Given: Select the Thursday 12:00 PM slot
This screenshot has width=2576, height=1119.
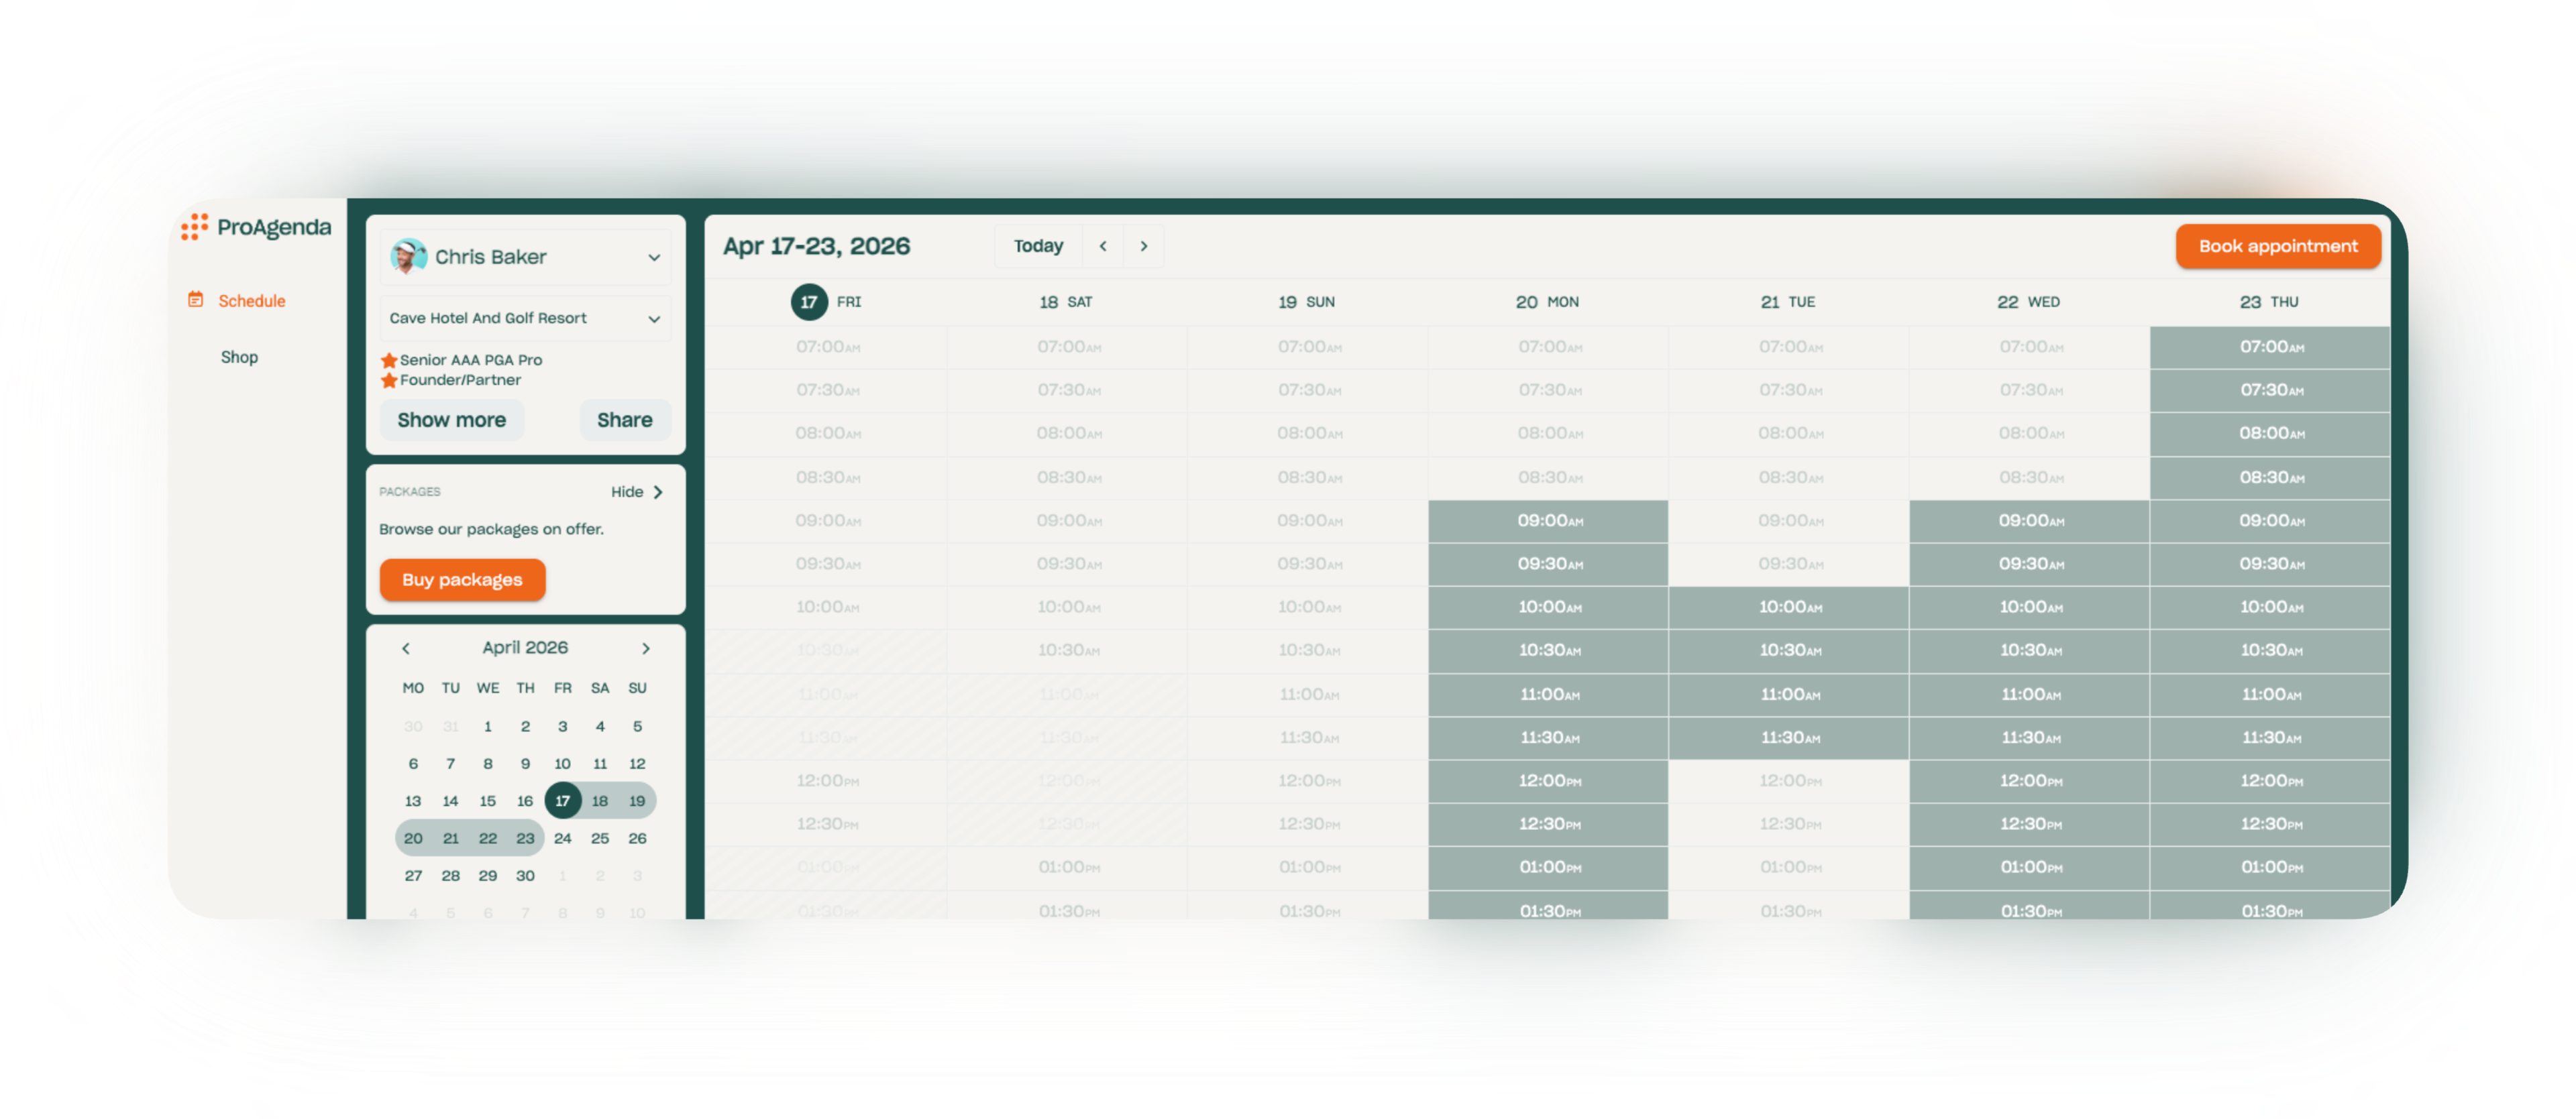Looking at the screenshot, I should pos(2270,781).
